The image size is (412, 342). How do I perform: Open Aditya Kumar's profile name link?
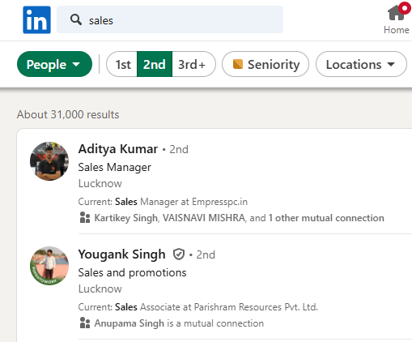coord(118,149)
